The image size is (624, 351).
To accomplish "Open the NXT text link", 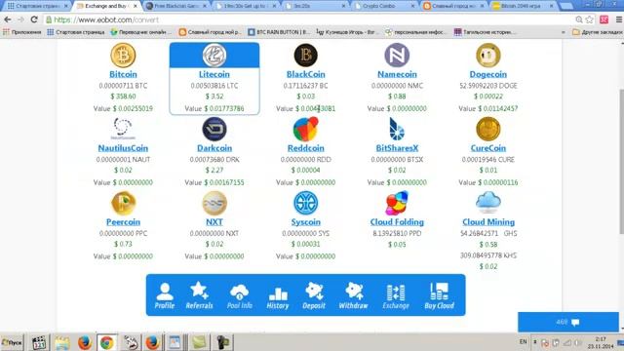I will coord(214,222).
